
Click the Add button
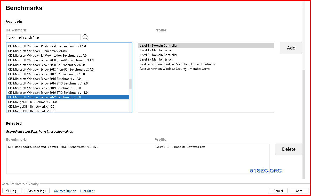(x=291, y=48)
